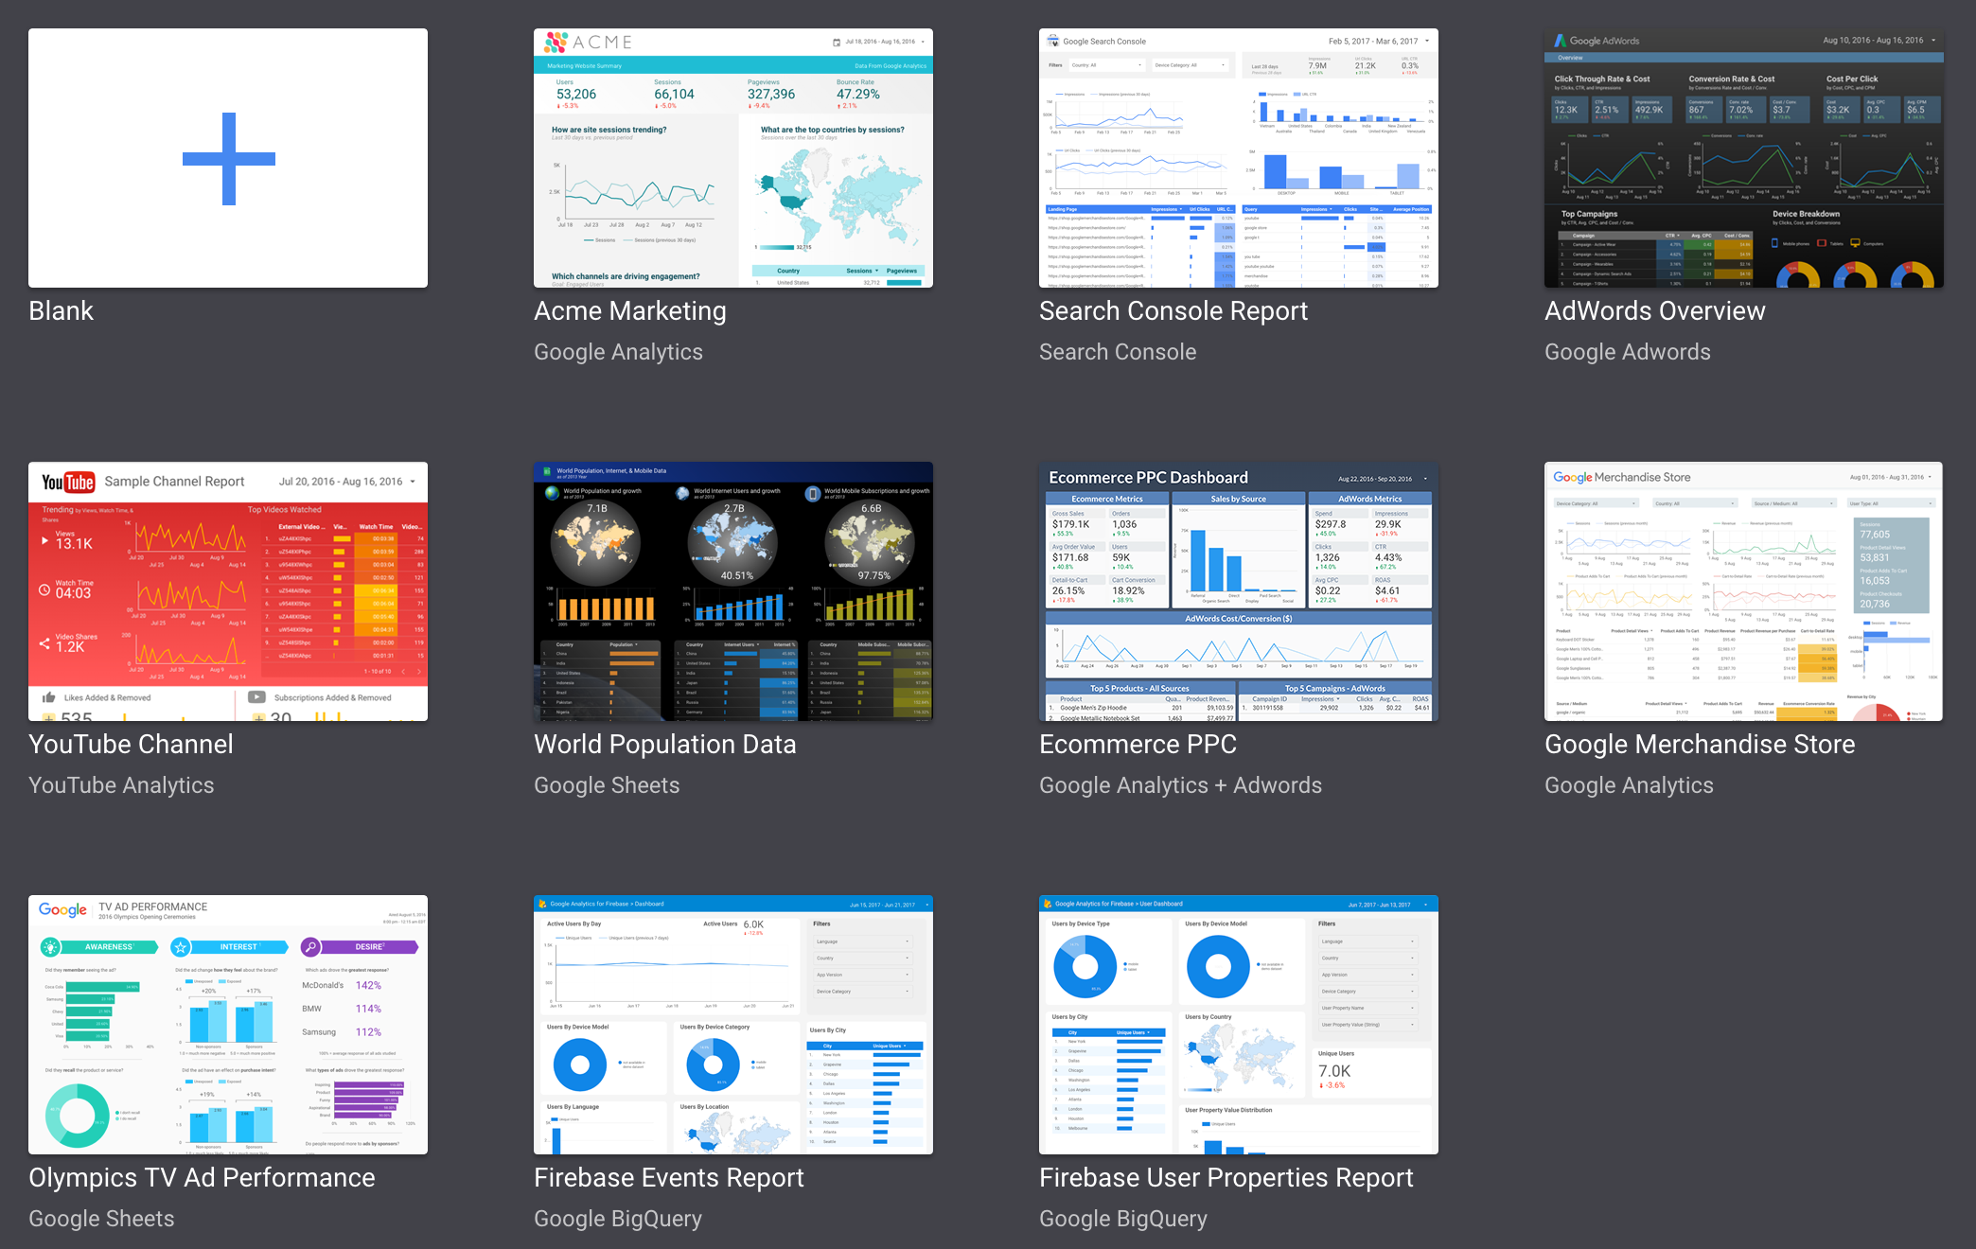Image resolution: width=1976 pixels, height=1249 pixels.
Task: Click the 'YouTube Analytics' source label
Action: pos(121,785)
